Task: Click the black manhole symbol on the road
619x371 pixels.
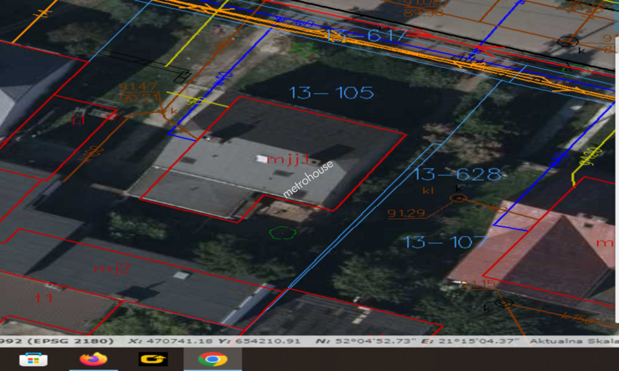Action: point(567,42)
